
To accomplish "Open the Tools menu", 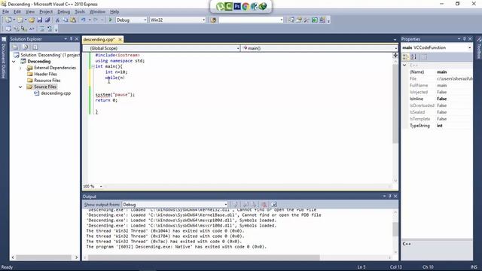I will click(x=80, y=12).
